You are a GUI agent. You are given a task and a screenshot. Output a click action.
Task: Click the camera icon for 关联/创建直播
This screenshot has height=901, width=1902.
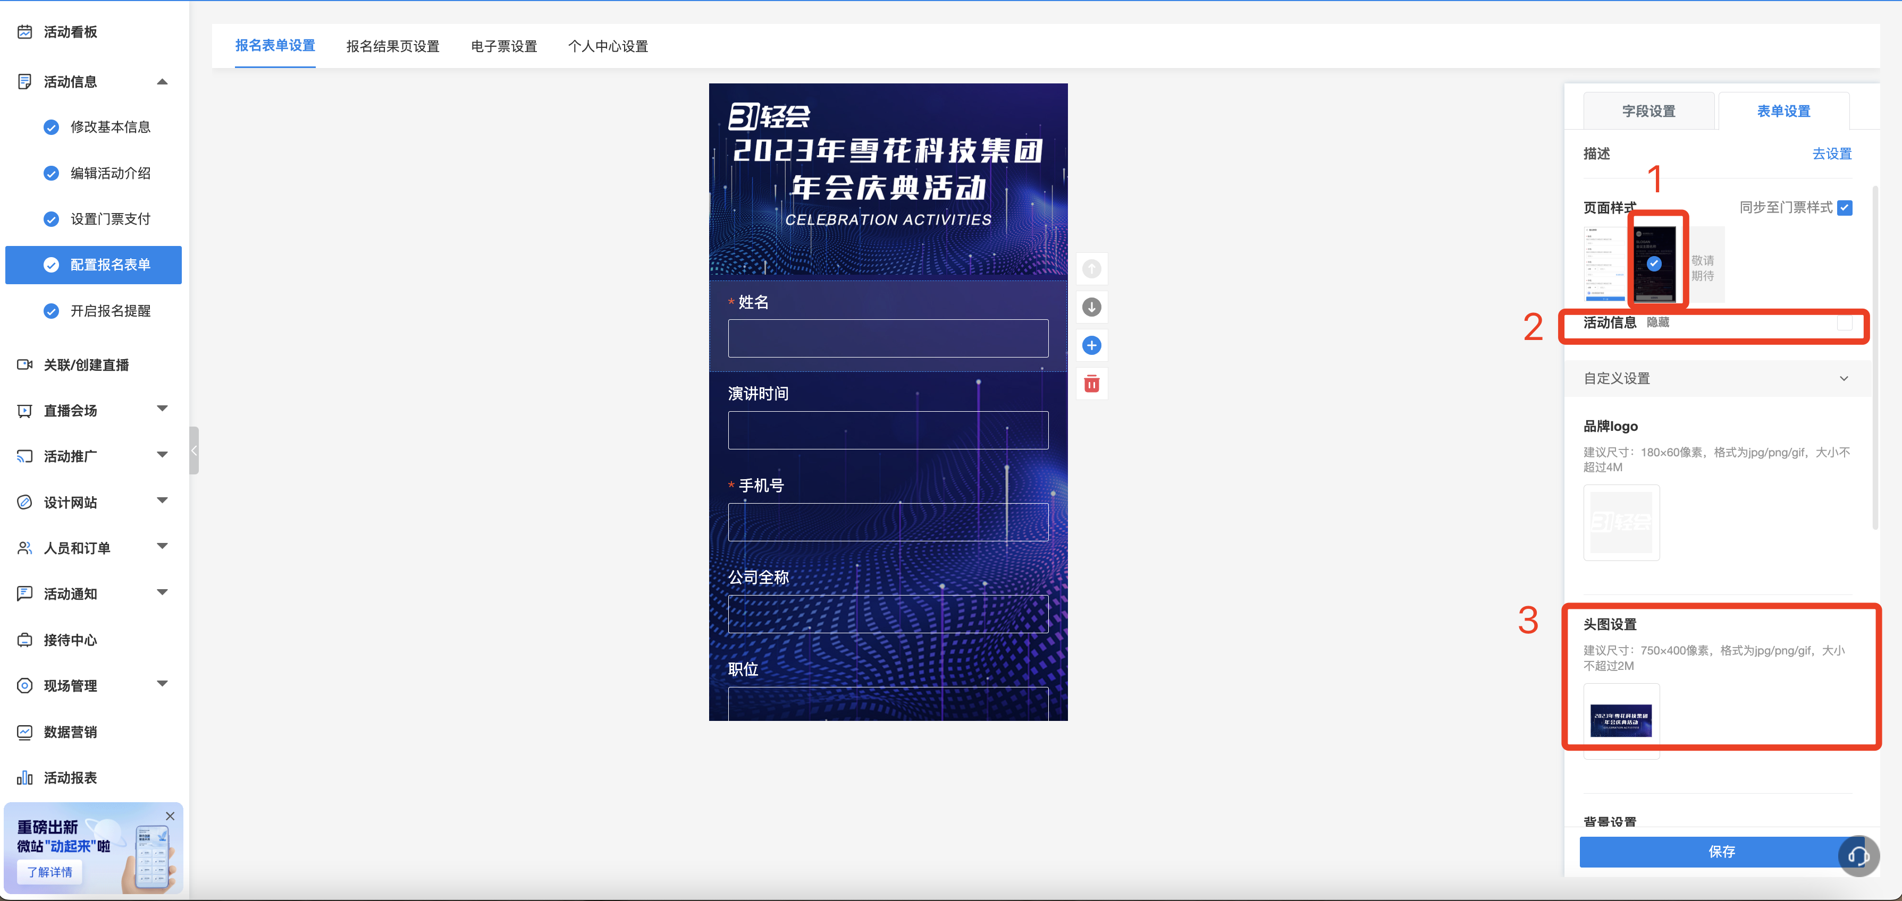pos(24,364)
